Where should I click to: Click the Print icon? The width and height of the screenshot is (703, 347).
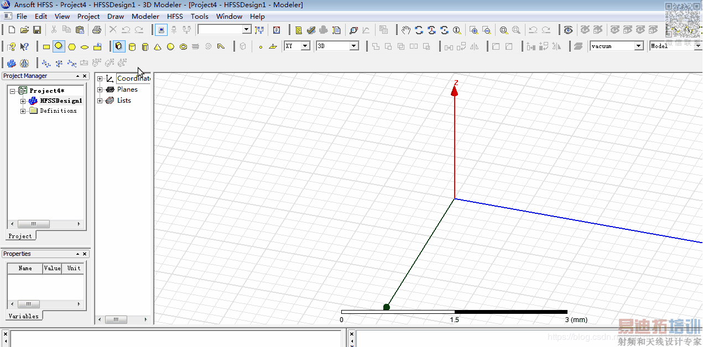[97, 30]
